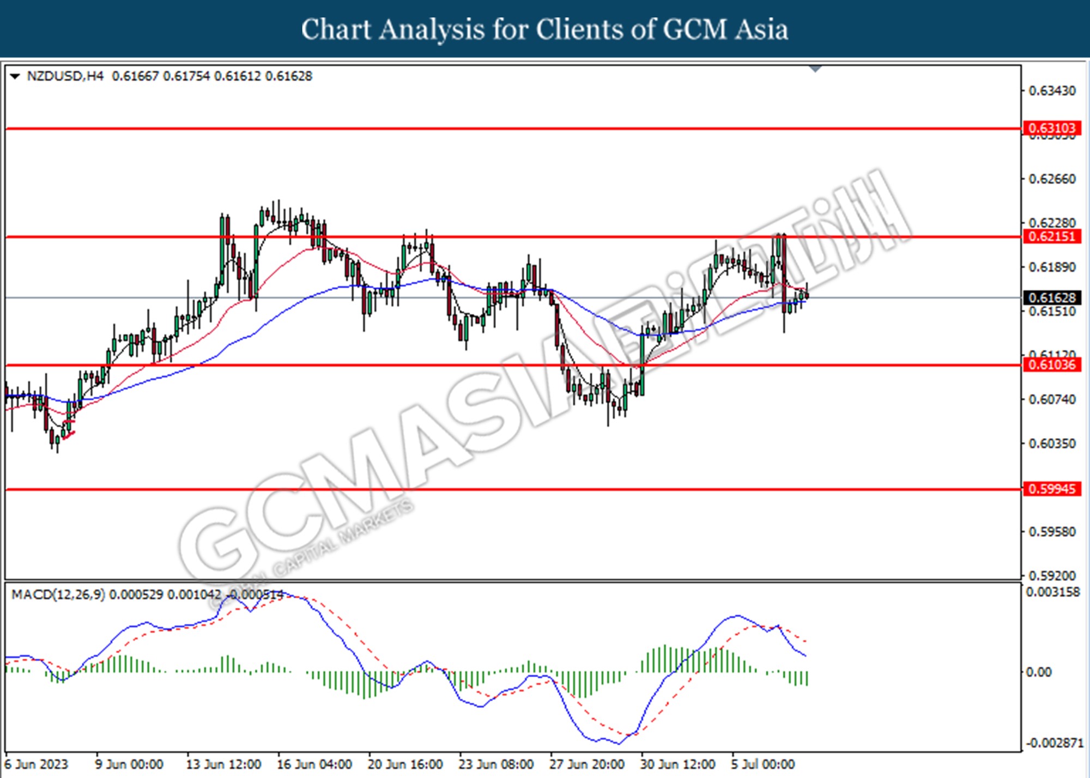The width and height of the screenshot is (1090, 778).
Task: Click the 0.60740 price scale value
Action: pyautogui.click(x=1052, y=399)
